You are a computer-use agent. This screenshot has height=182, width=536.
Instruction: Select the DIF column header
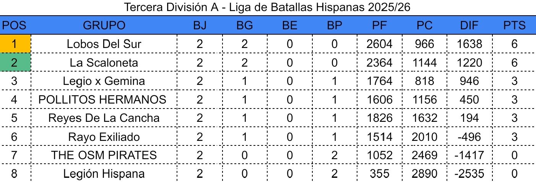coord(470,25)
